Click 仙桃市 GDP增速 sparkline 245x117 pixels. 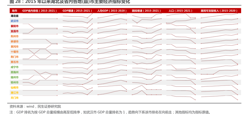tap(77, 87)
